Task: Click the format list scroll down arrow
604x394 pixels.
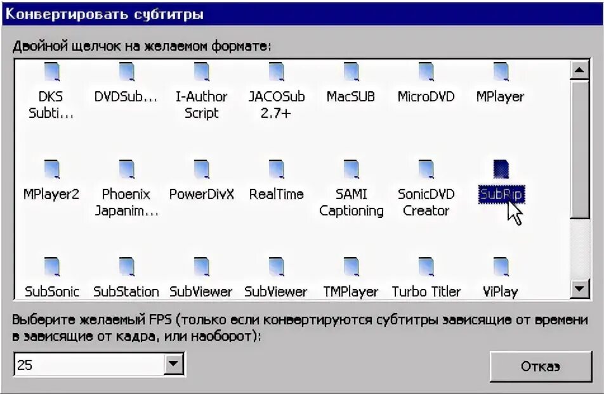Action: 579,288
